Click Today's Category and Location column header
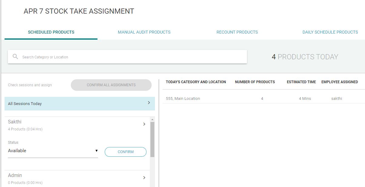365x187 pixels. tap(196, 82)
